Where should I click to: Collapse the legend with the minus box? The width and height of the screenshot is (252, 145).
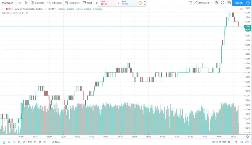3,9
